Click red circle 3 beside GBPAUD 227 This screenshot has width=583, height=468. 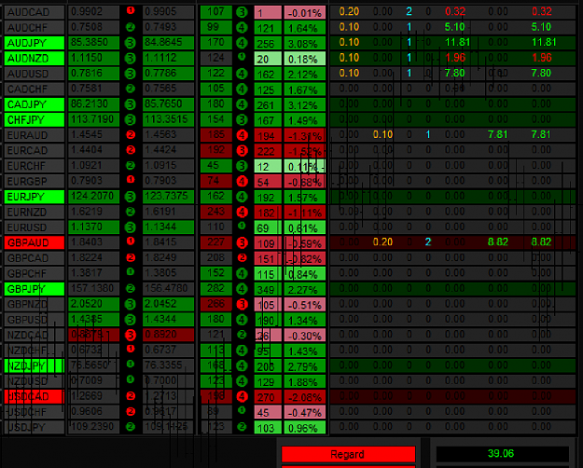pyautogui.click(x=242, y=243)
